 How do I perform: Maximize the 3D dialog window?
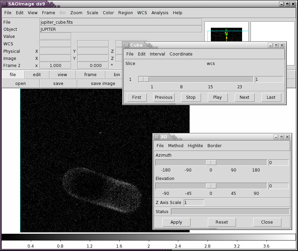[x=281, y=137]
